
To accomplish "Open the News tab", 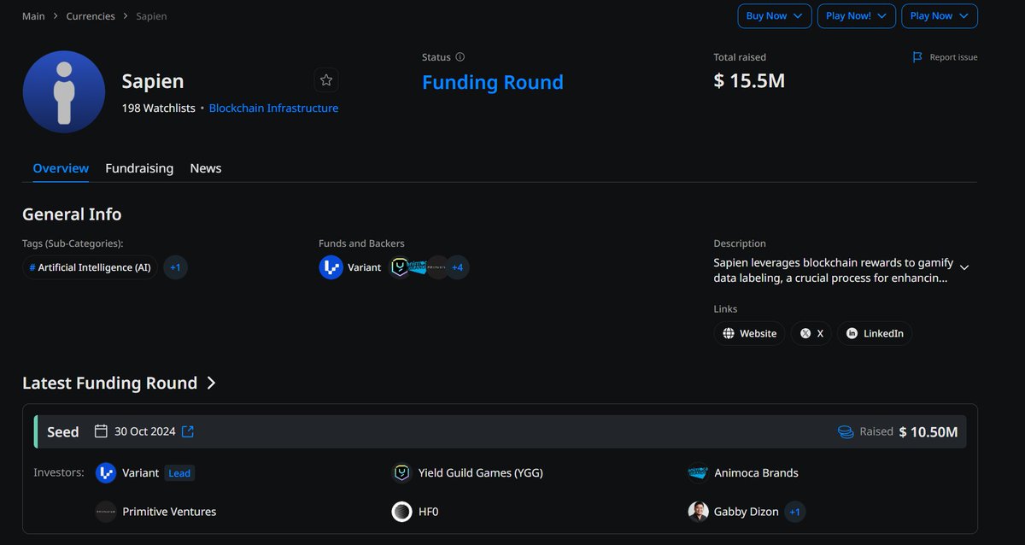I will click(x=205, y=168).
